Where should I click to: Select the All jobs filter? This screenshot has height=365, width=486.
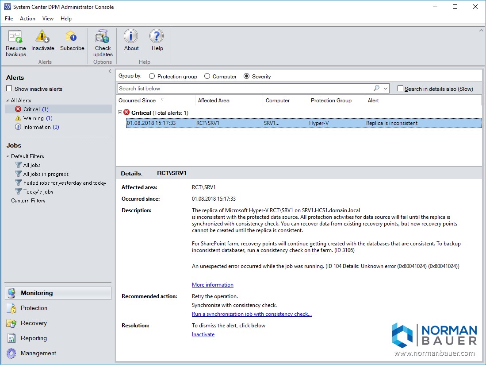point(32,165)
